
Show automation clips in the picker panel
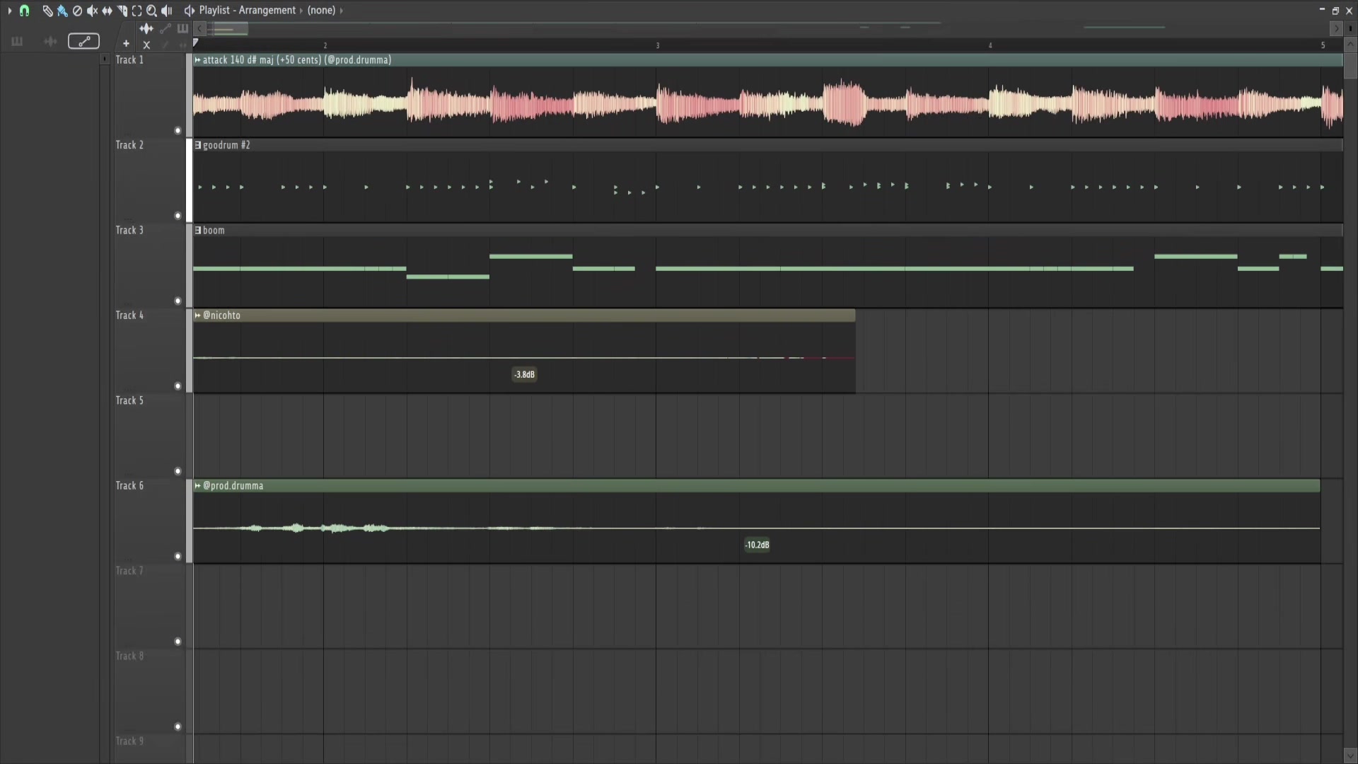[83, 42]
